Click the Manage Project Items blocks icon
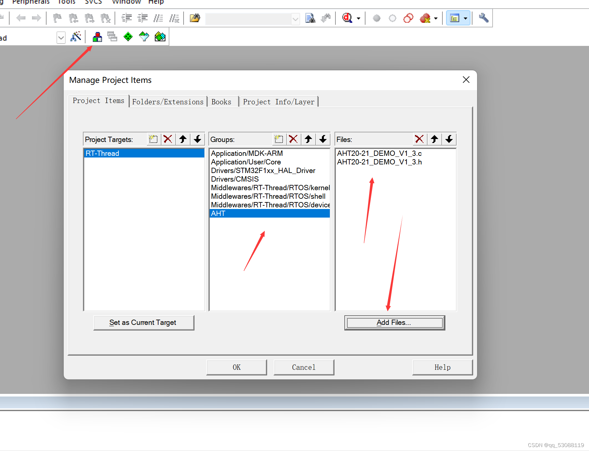The height and width of the screenshot is (451, 589). (x=97, y=37)
